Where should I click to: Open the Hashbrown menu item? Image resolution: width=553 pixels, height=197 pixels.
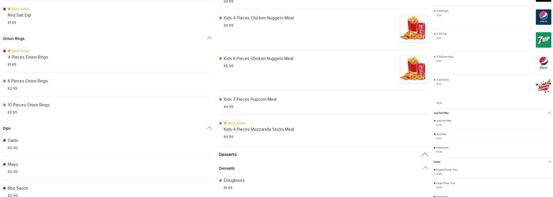click(442, 148)
